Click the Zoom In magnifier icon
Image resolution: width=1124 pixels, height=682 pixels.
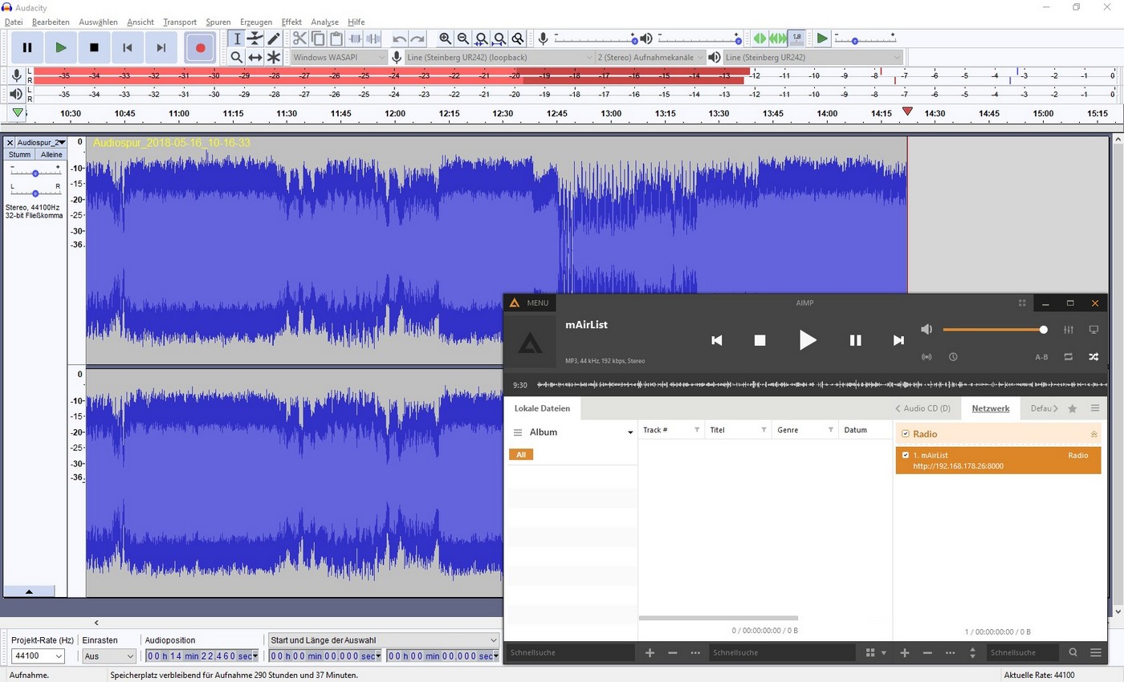click(x=446, y=39)
